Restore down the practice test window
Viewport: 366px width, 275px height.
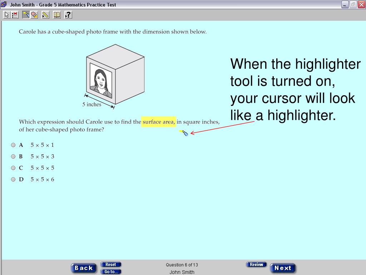click(353, 4)
